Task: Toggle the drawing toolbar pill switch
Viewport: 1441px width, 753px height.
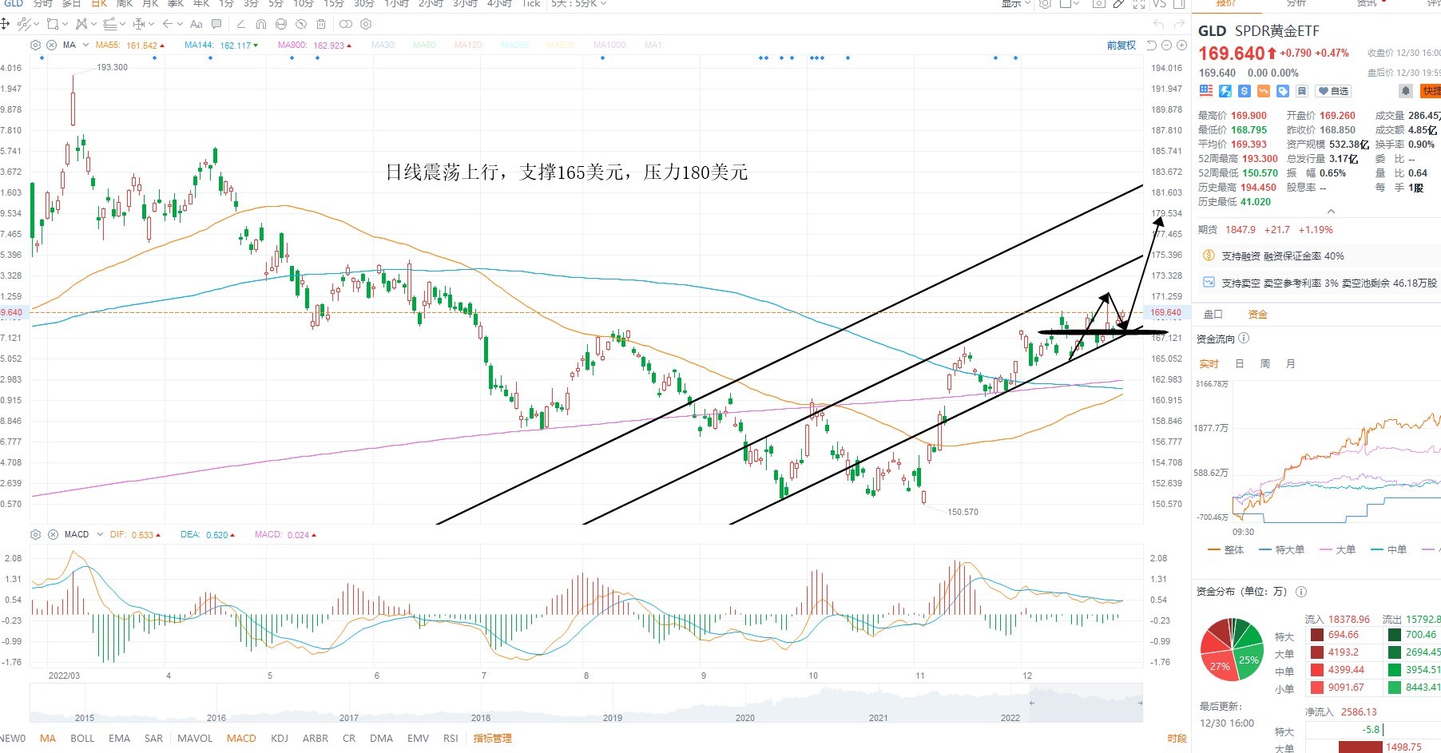Action: click(346, 24)
